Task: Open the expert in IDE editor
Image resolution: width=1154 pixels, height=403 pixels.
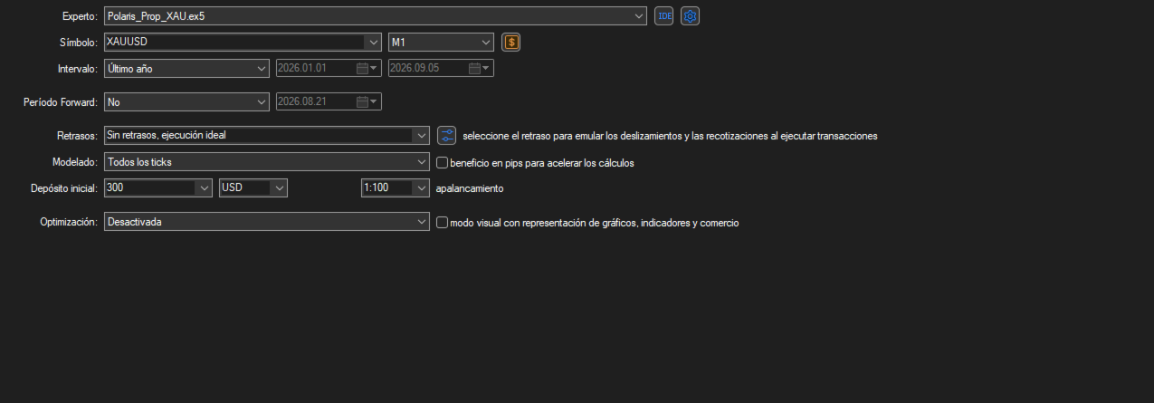Action: [664, 16]
